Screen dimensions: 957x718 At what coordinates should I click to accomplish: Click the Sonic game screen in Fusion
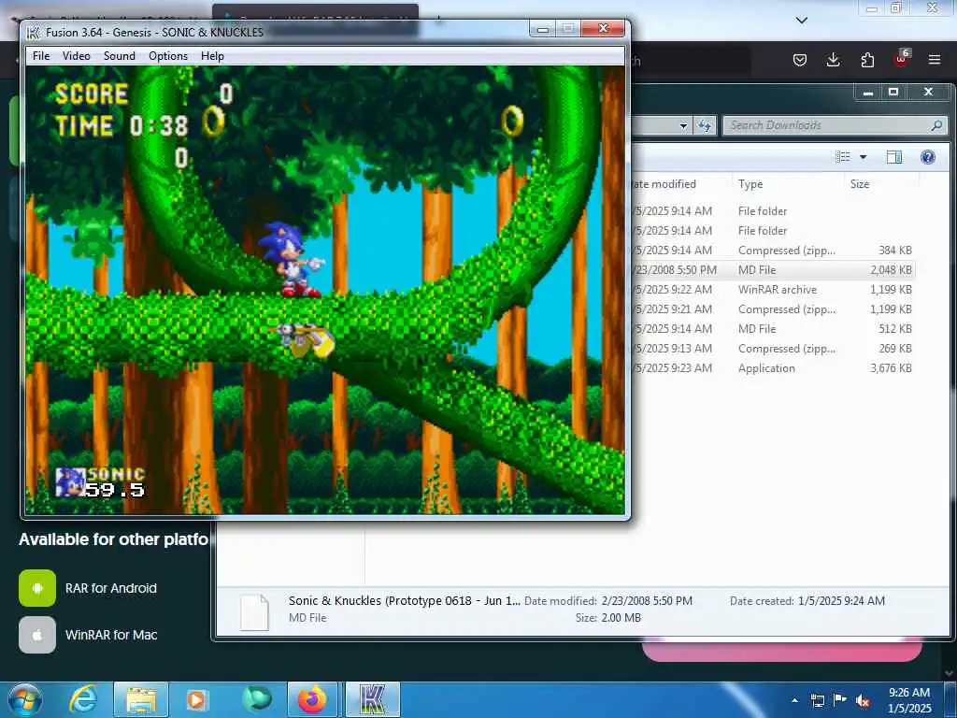pyautogui.click(x=325, y=290)
